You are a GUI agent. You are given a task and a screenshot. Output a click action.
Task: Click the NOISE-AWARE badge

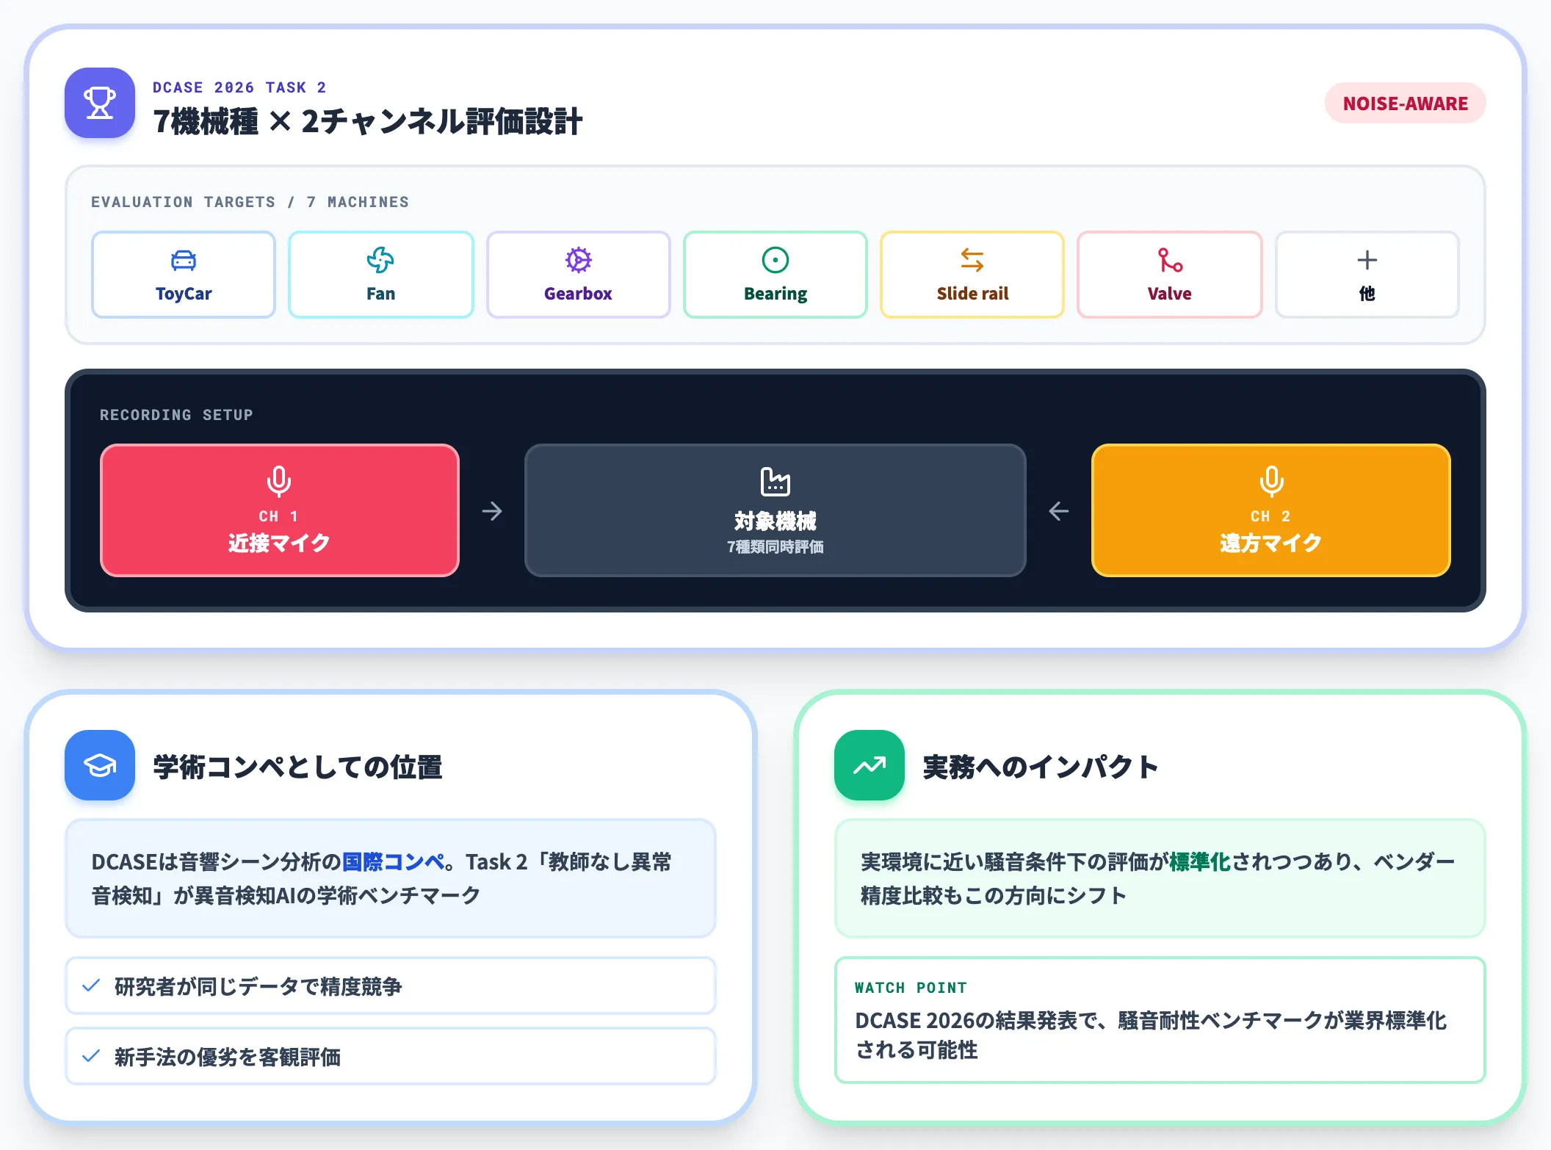pos(1405,104)
